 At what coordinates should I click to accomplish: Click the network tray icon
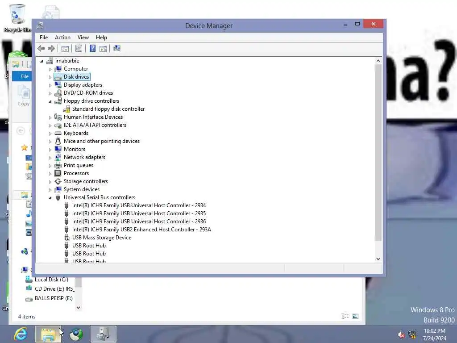coord(412,335)
